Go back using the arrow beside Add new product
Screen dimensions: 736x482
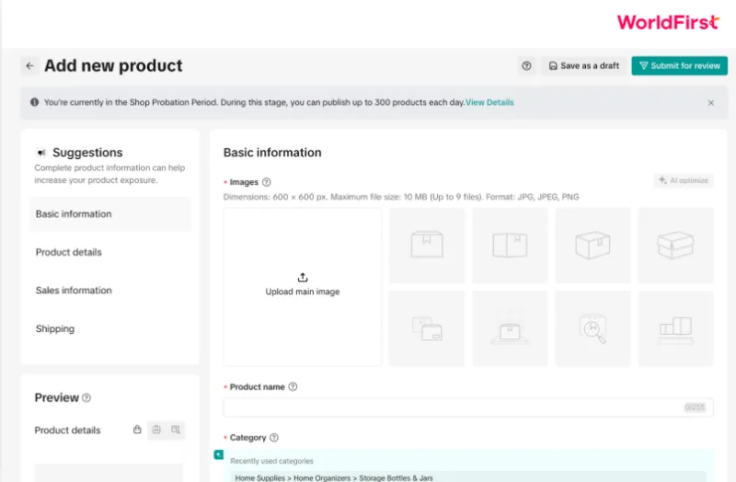coord(29,65)
